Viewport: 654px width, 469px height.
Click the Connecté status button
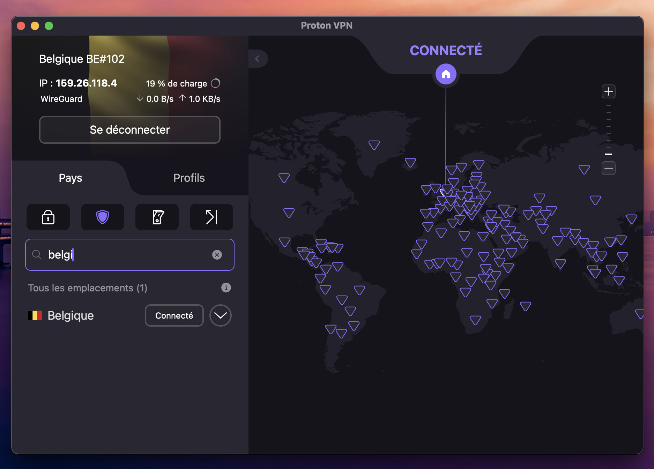pyautogui.click(x=174, y=315)
